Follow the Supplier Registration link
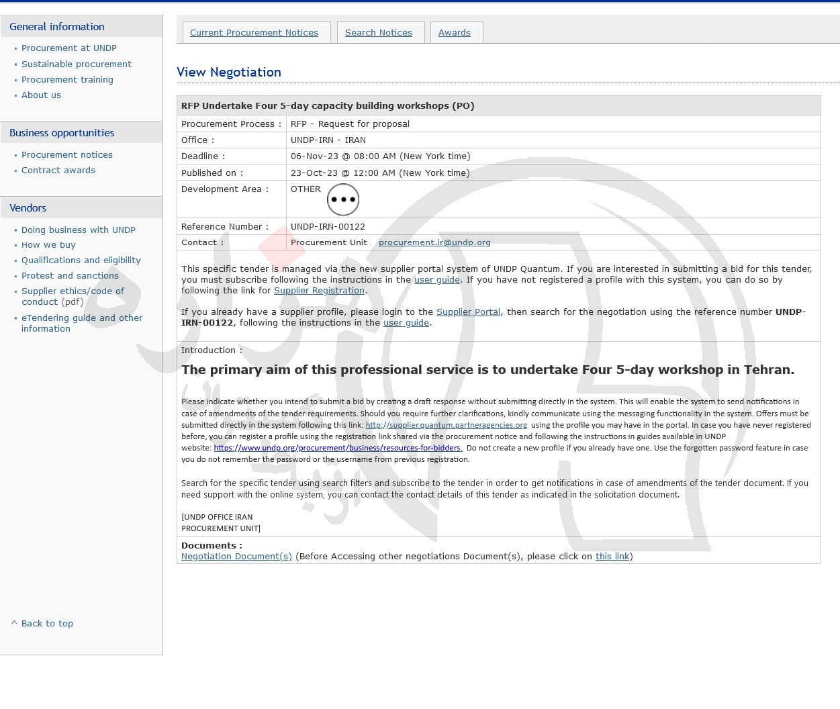 point(319,291)
